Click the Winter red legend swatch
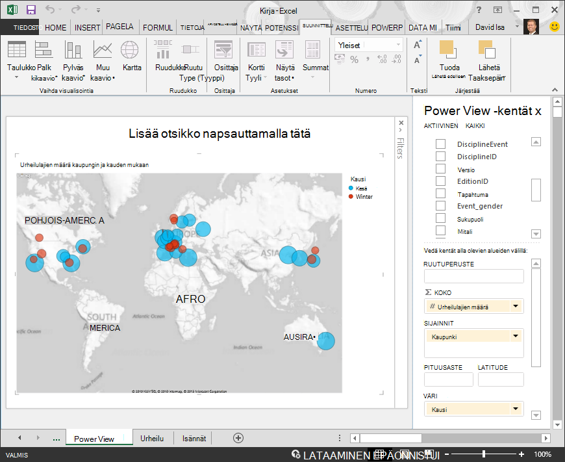The height and width of the screenshot is (462, 565). [x=351, y=196]
